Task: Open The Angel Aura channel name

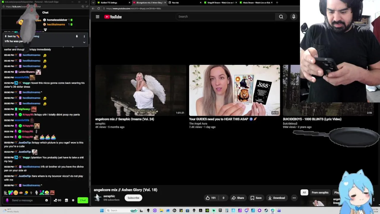Action: 198,124
